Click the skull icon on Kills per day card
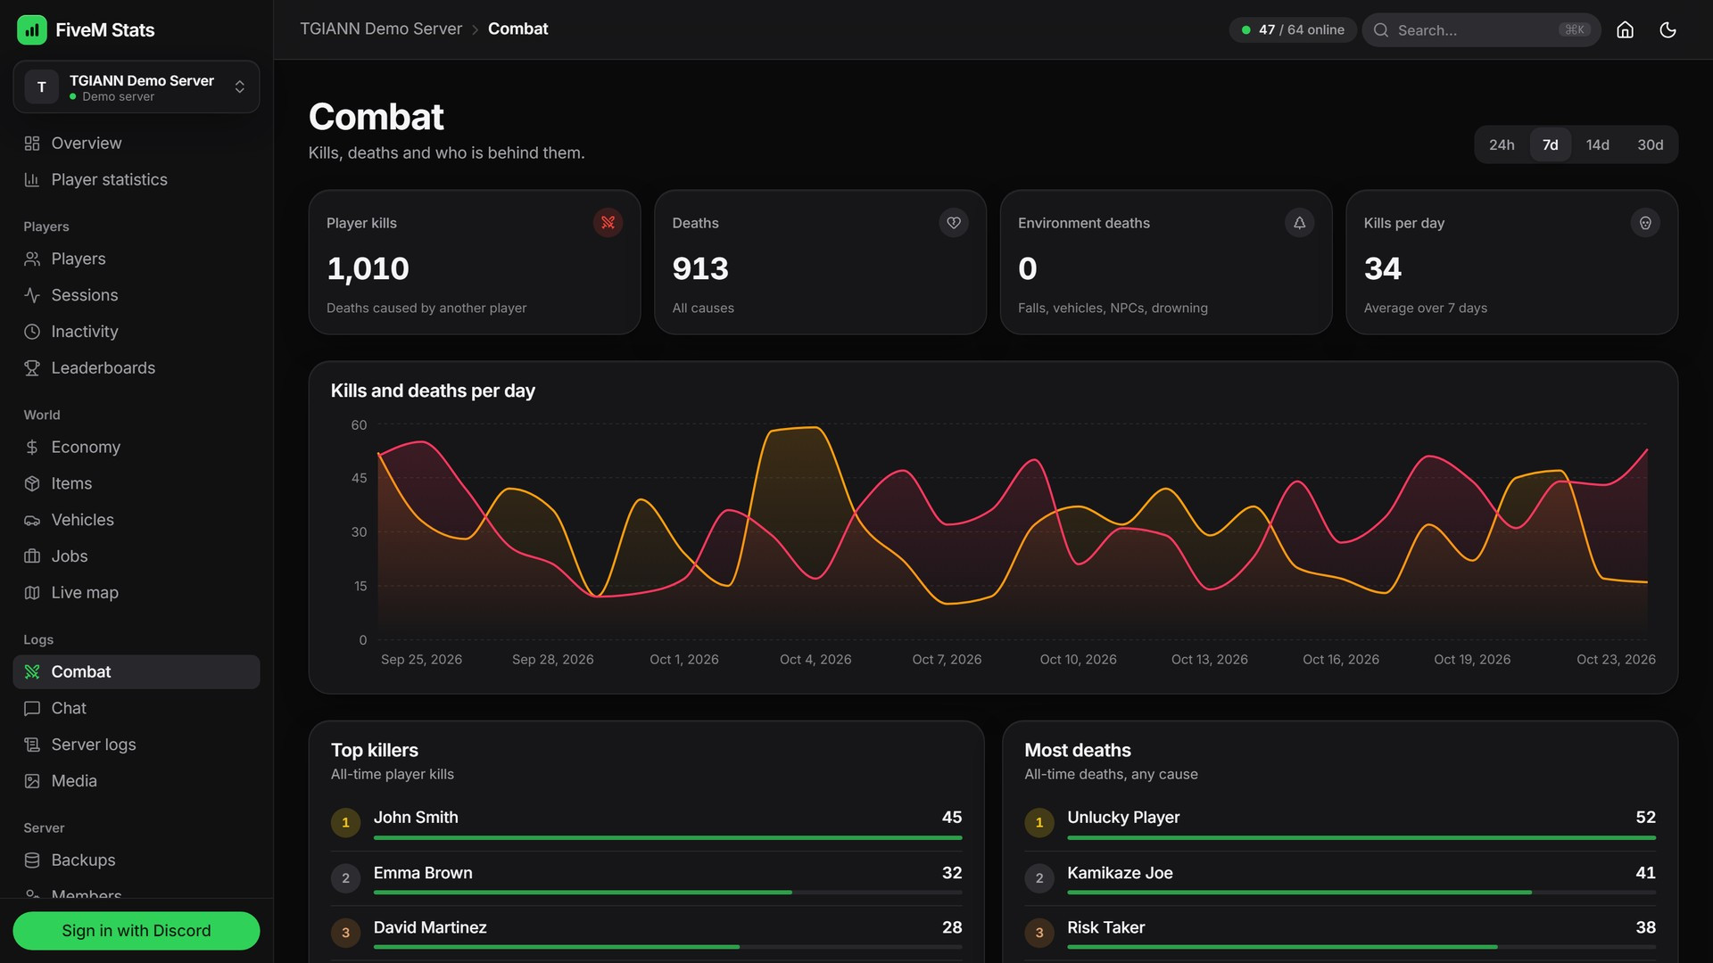The height and width of the screenshot is (963, 1713). click(x=1645, y=223)
